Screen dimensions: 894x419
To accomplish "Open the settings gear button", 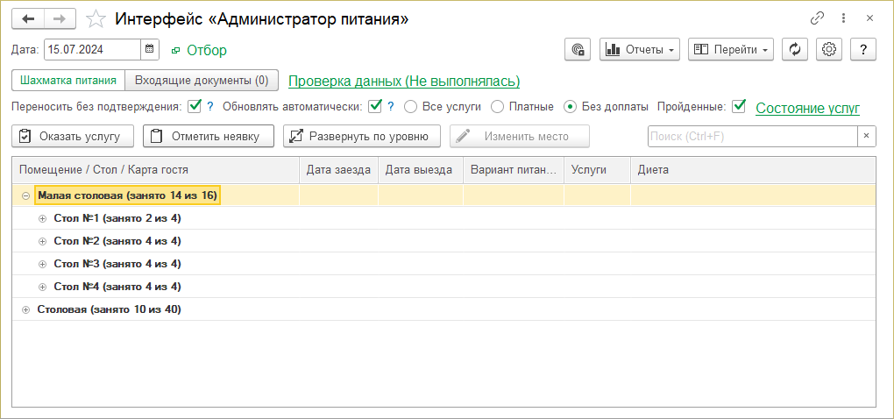I will click(829, 50).
